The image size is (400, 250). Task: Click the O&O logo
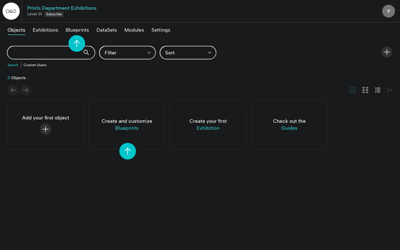11,11
